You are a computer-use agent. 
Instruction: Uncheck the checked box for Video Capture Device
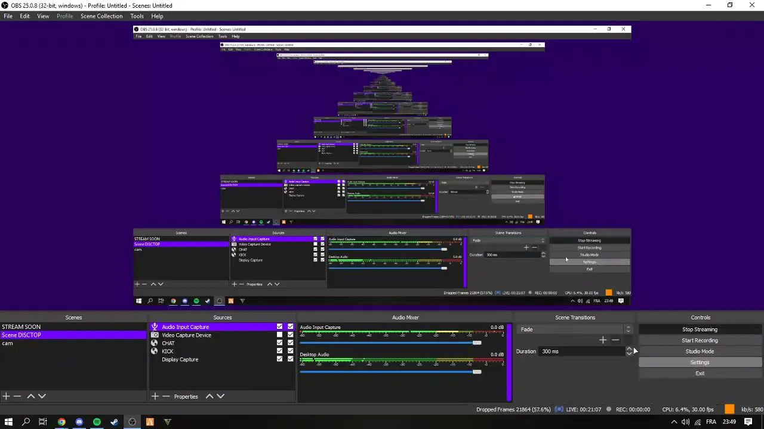click(291, 335)
